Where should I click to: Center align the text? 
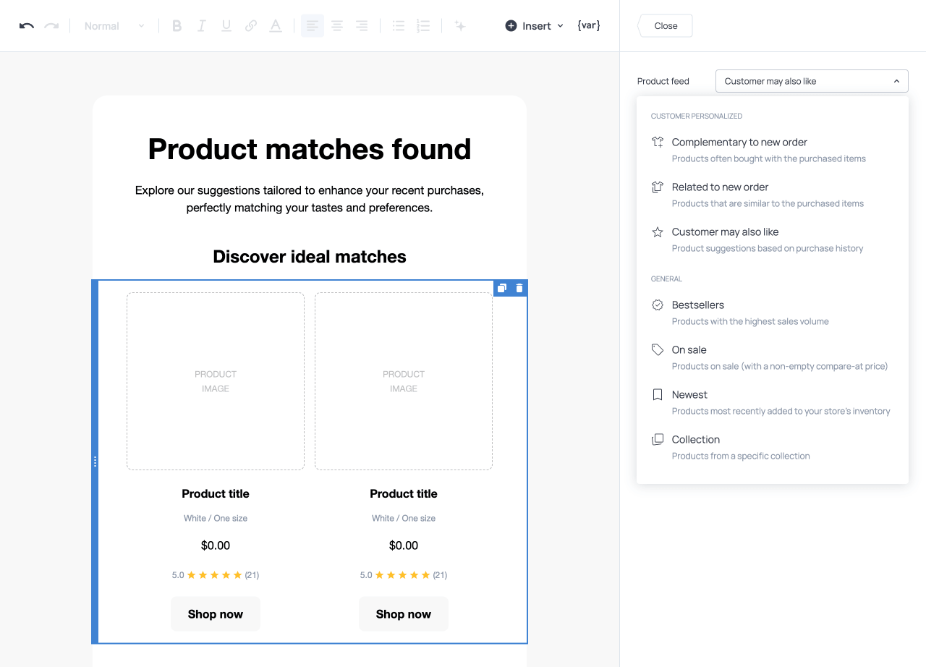[337, 26]
